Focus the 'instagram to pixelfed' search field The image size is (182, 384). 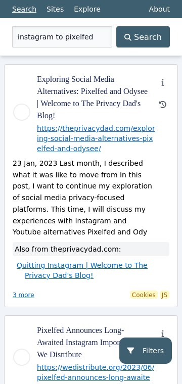[x=62, y=37]
